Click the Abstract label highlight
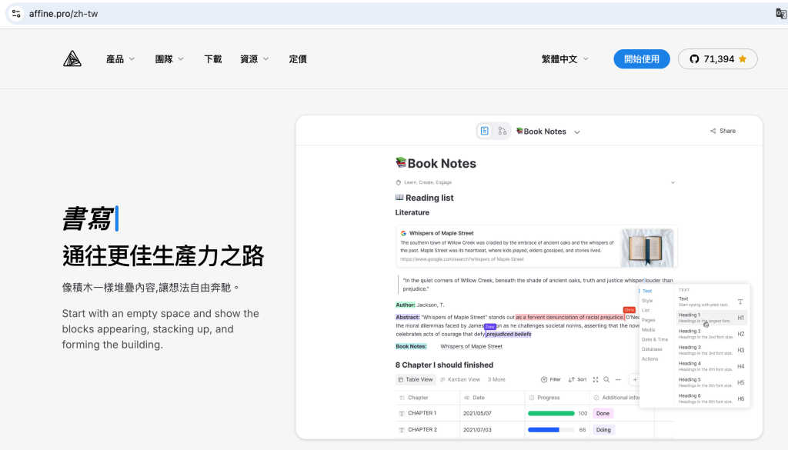 point(408,318)
